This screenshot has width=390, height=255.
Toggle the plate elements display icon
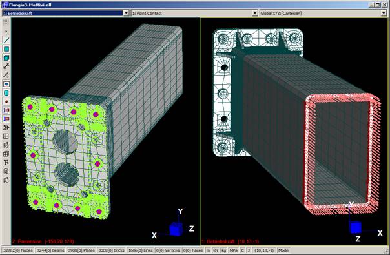pos(6,49)
